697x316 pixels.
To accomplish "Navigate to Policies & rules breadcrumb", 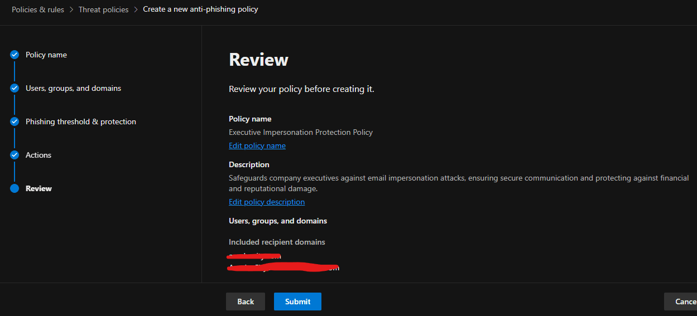I will pyautogui.click(x=38, y=9).
